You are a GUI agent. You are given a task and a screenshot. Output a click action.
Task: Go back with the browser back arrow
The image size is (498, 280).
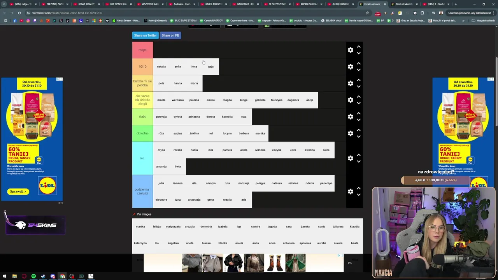click(x=4, y=13)
